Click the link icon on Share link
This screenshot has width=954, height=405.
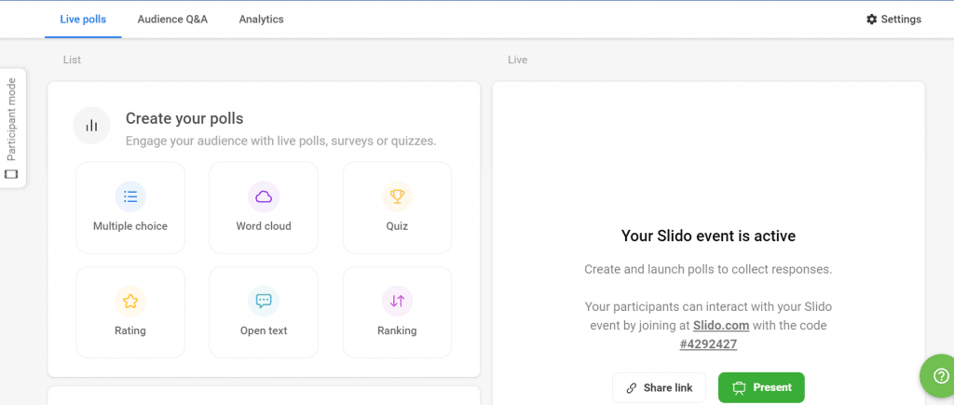click(x=632, y=388)
